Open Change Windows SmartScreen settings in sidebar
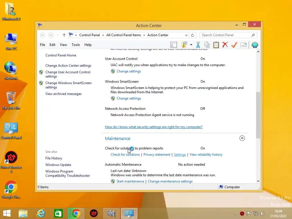The height and width of the screenshot is (219, 292). click(68, 85)
